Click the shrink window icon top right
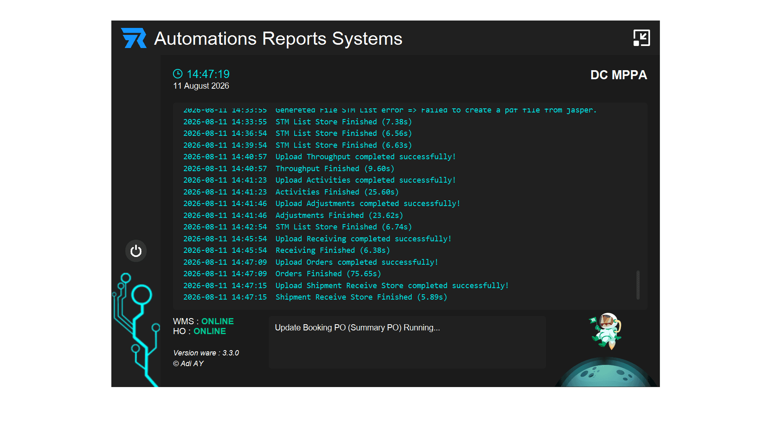The image size is (779, 440). (641, 38)
